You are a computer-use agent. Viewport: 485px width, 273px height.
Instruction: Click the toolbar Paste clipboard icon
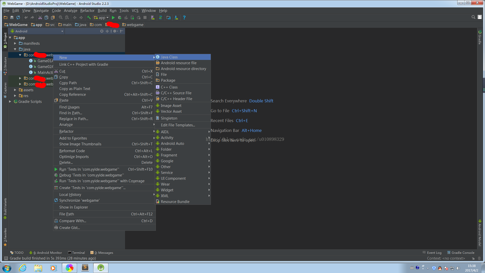pyautogui.click(x=53, y=17)
